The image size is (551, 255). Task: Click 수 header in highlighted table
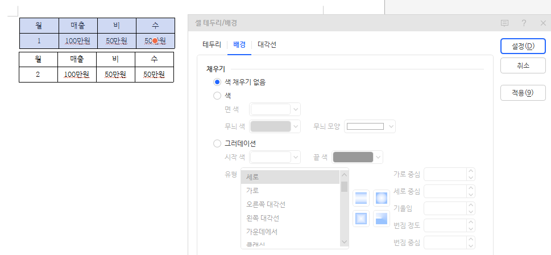tap(155, 26)
